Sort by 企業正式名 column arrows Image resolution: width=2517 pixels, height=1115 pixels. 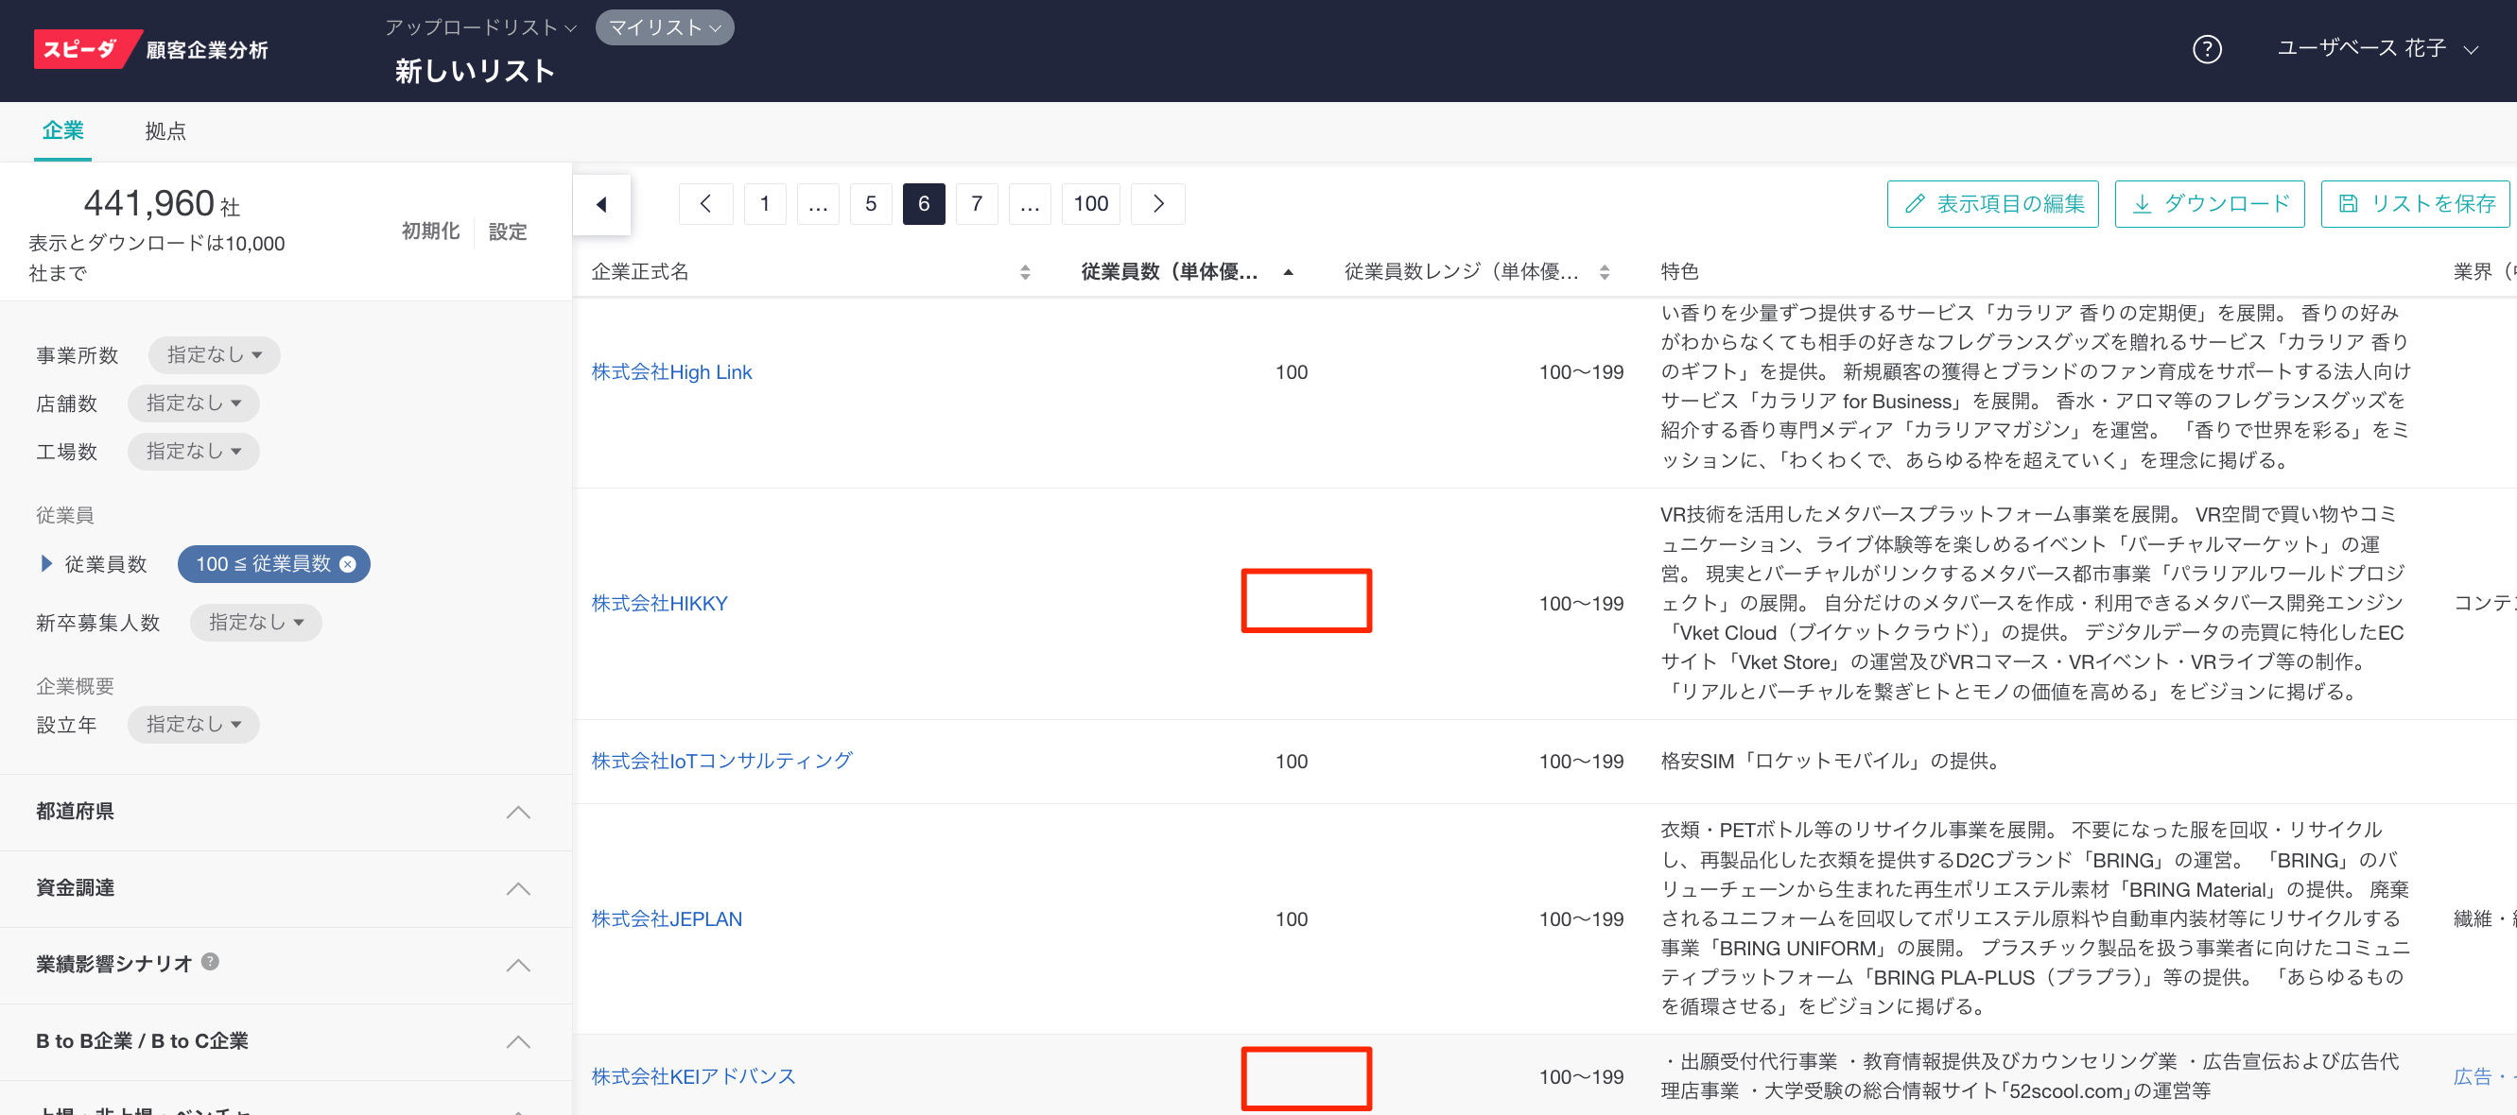[x=1024, y=272]
